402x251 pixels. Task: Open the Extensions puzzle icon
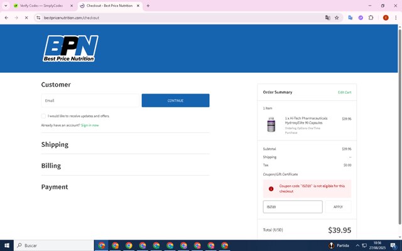coord(371,18)
